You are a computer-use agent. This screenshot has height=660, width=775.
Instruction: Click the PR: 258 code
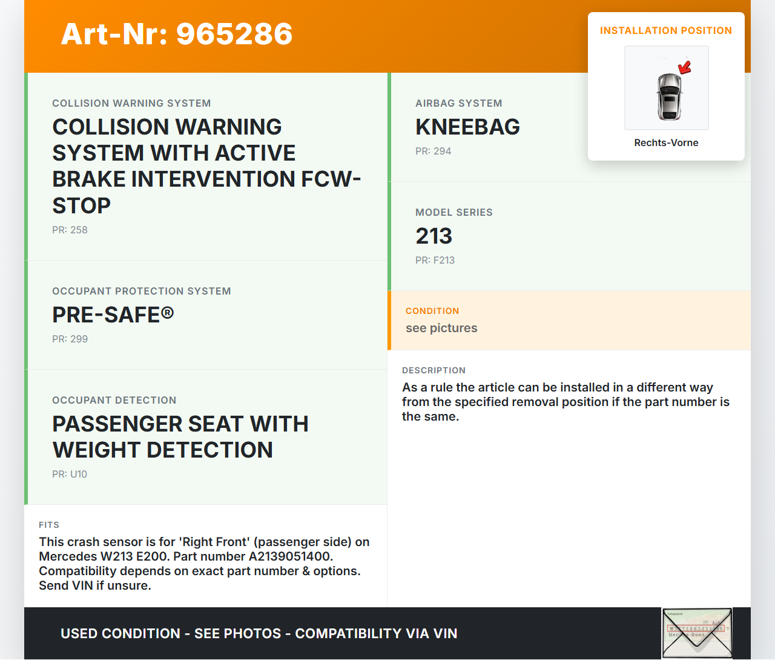[x=70, y=230]
